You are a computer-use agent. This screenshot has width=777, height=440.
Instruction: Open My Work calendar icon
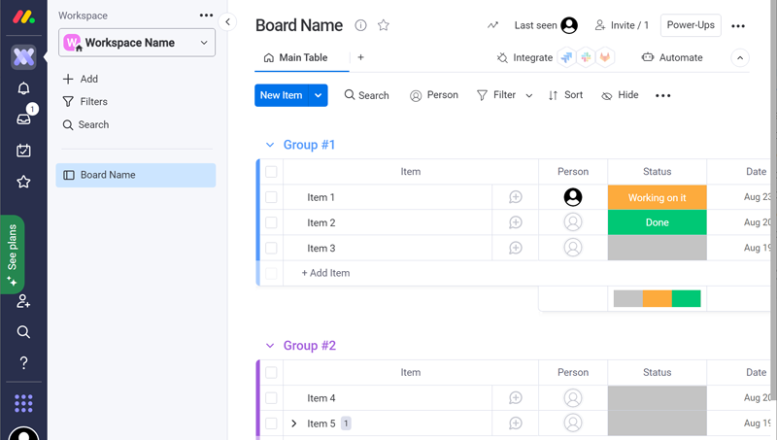(23, 151)
